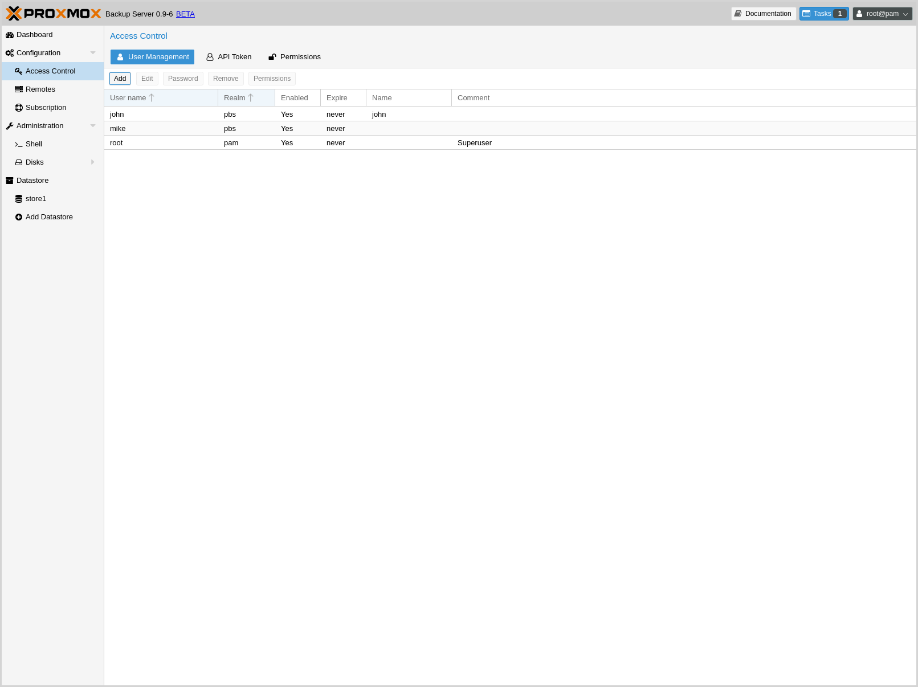The image size is (918, 687).
Task: Collapse the Administration section arrow
Action: (x=93, y=126)
